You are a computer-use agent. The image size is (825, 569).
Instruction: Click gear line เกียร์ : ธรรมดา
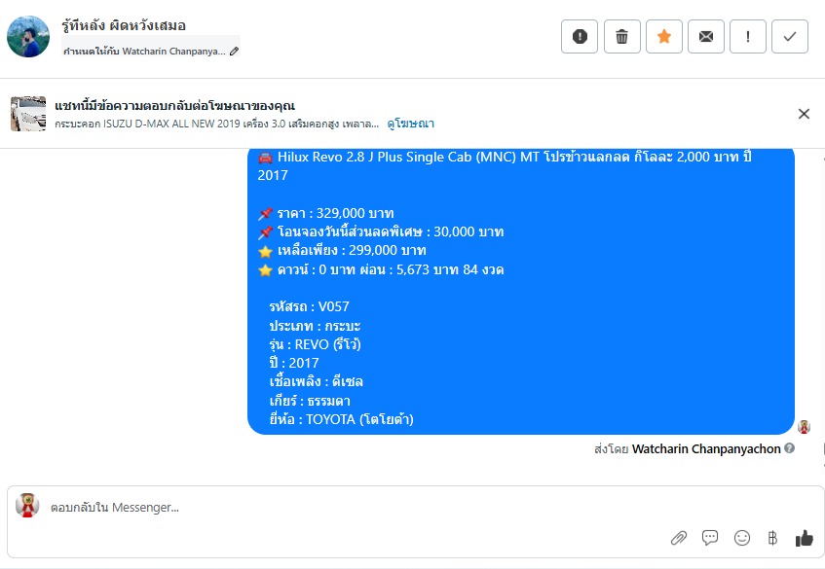(x=310, y=401)
